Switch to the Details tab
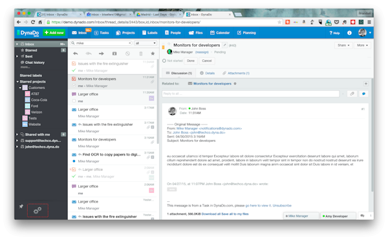Image resolution: width=388 pixels, height=240 pixels. (208, 73)
